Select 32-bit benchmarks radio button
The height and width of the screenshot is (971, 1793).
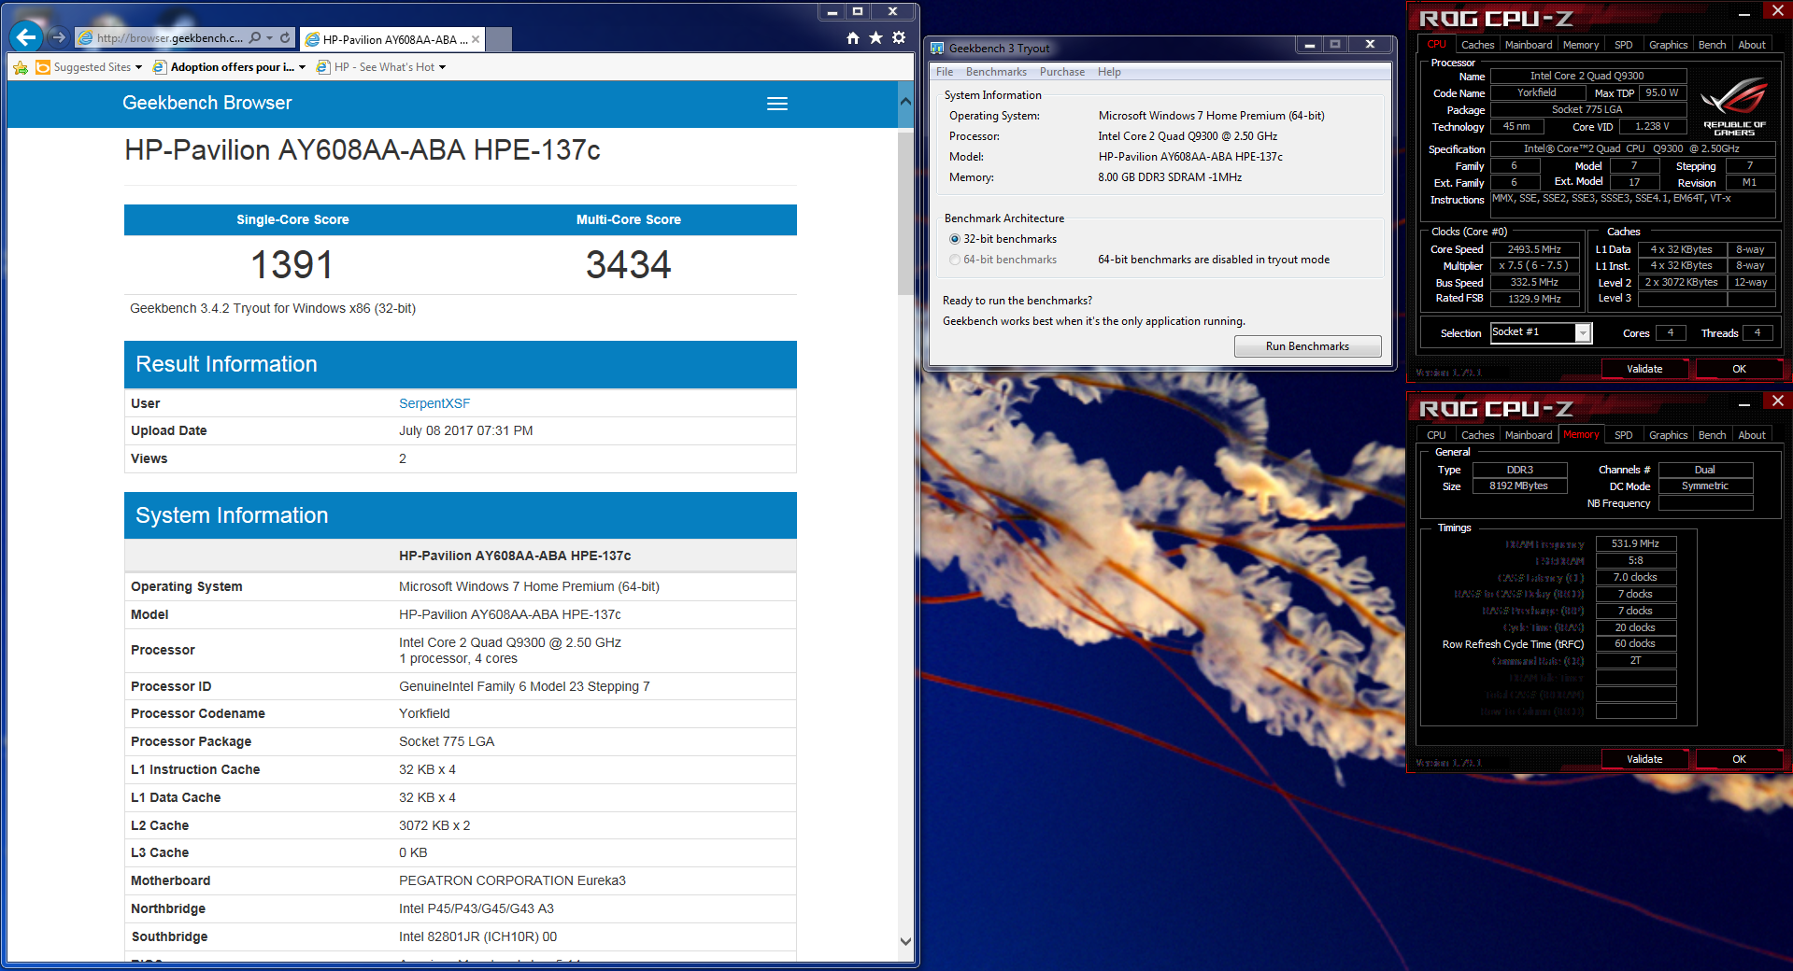pyautogui.click(x=955, y=239)
